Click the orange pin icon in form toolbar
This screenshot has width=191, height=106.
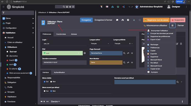point(134,20)
